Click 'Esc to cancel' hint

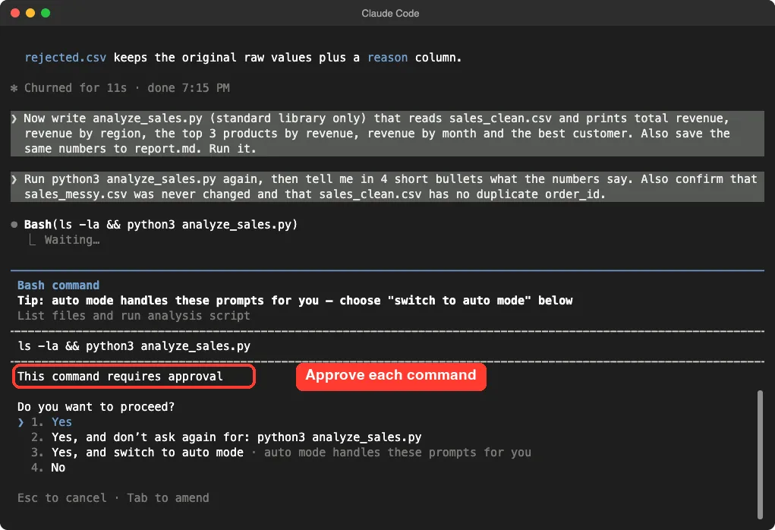pos(61,498)
